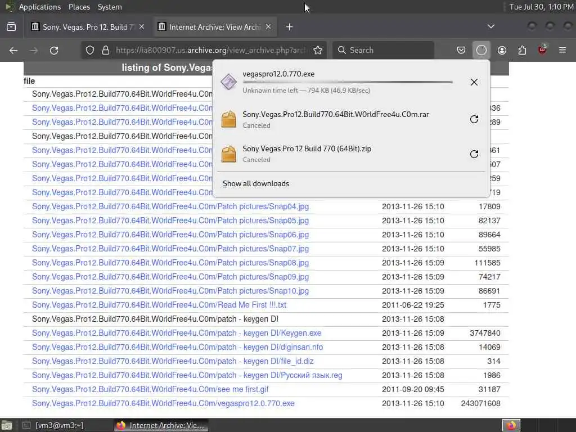Open the Snap05.jpg link

[x=170, y=220]
